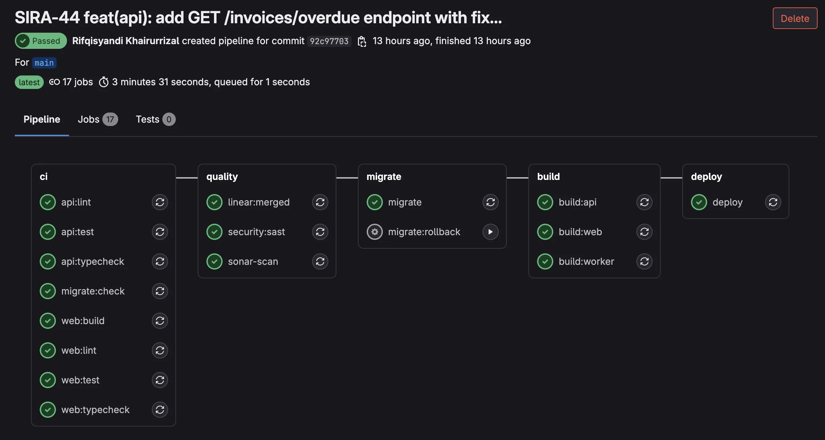The width and height of the screenshot is (825, 440).
Task: Retry the api:lint job
Action: (160, 202)
